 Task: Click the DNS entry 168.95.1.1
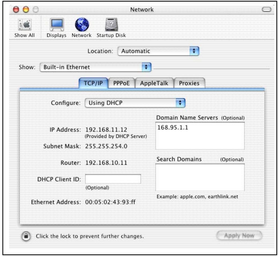click(173, 127)
